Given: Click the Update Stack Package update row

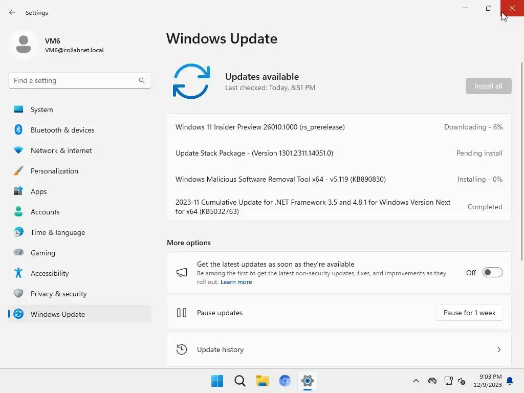Looking at the screenshot, I should point(339,153).
